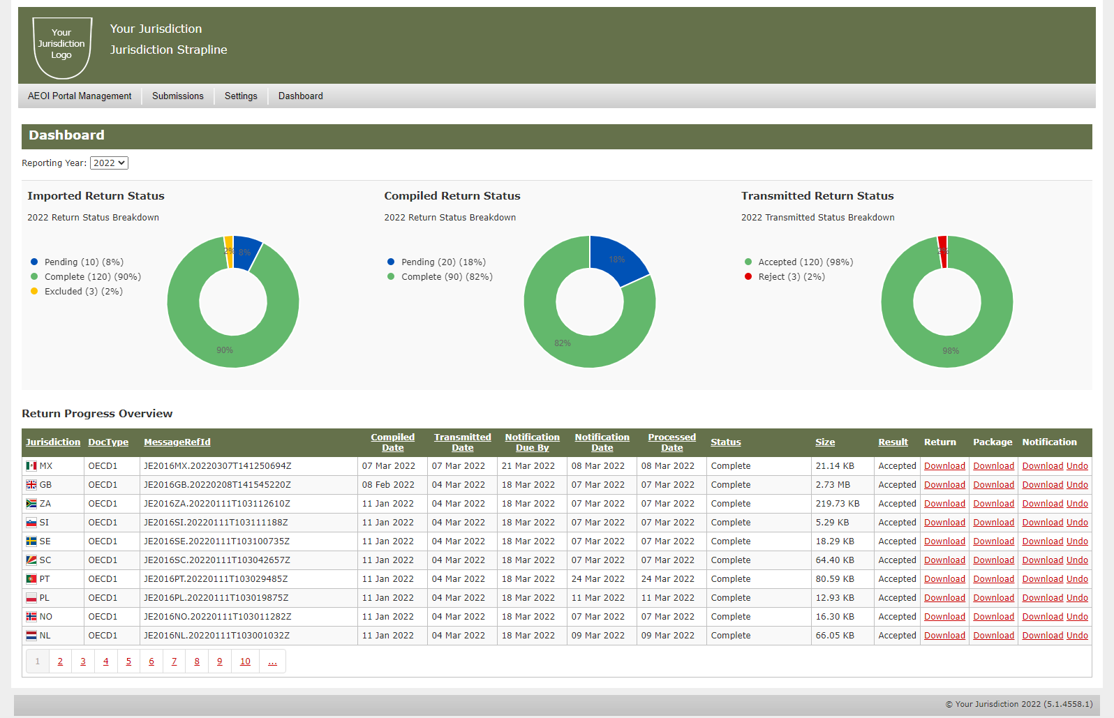Screen dimensions: 1114x718
Task: Click message ID JE2016MX.20220307T141250694Z
Action: [x=218, y=466]
